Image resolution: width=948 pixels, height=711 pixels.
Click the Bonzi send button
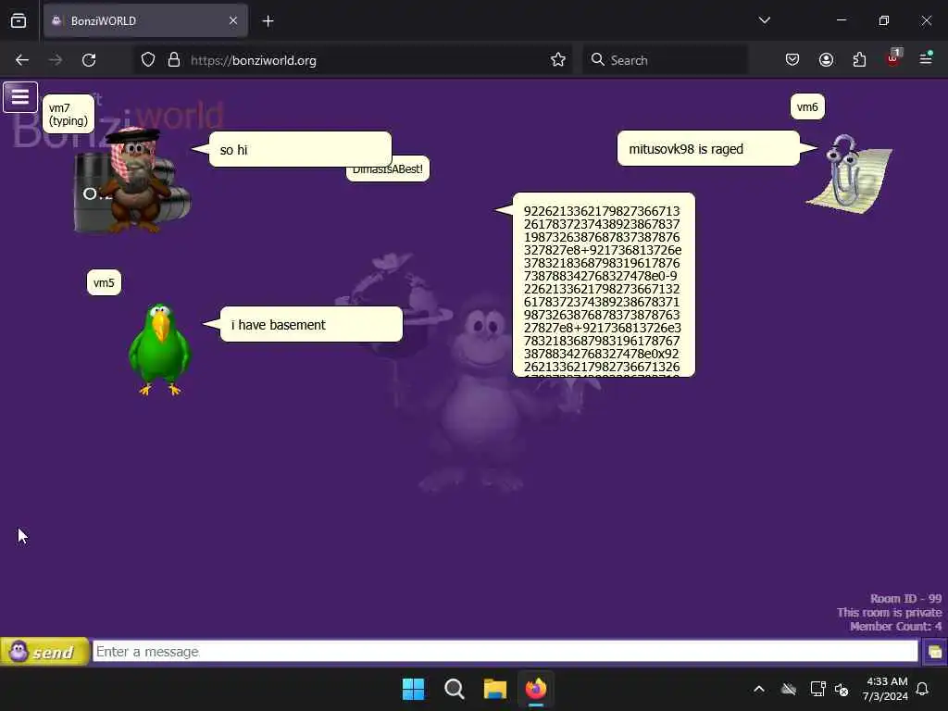click(x=44, y=651)
